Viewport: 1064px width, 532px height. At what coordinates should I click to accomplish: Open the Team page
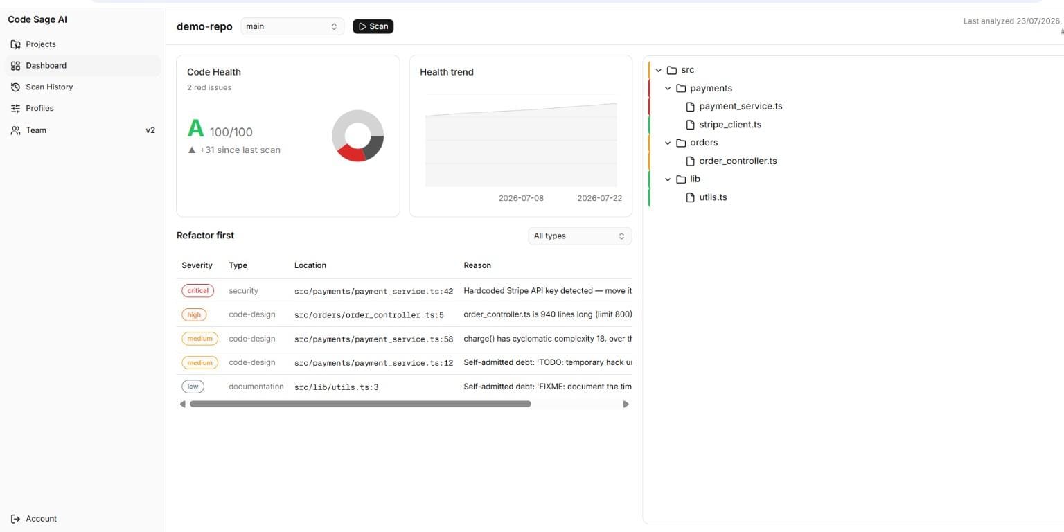83,130
